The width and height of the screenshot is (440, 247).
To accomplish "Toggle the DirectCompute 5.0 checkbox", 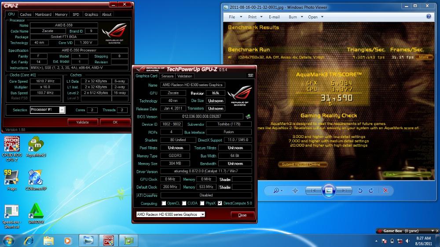I will click(220, 203).
